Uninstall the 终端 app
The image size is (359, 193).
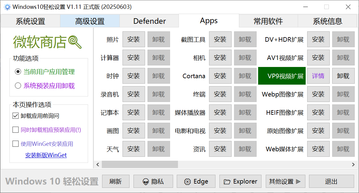245,94
